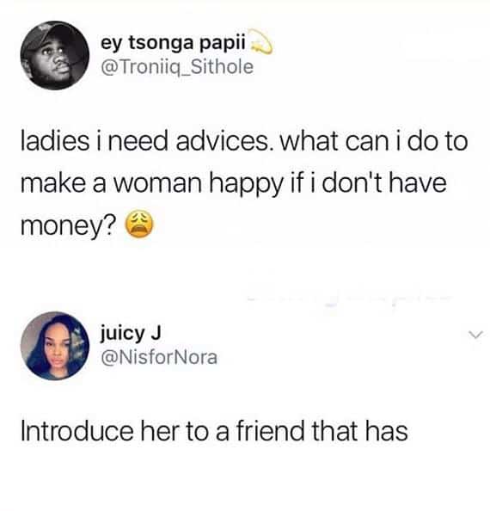Click the display name juicy J

click(x=130, y=334)
